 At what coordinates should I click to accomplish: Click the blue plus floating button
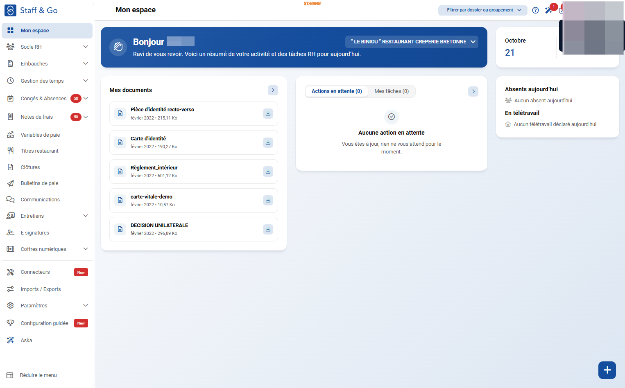click(607, 370)
